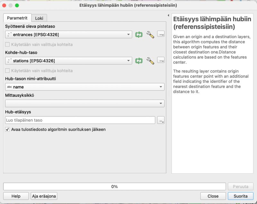Click the 0% progress bar
The image size is (257, 204).
pyautogui.click(x=114, y=186)
